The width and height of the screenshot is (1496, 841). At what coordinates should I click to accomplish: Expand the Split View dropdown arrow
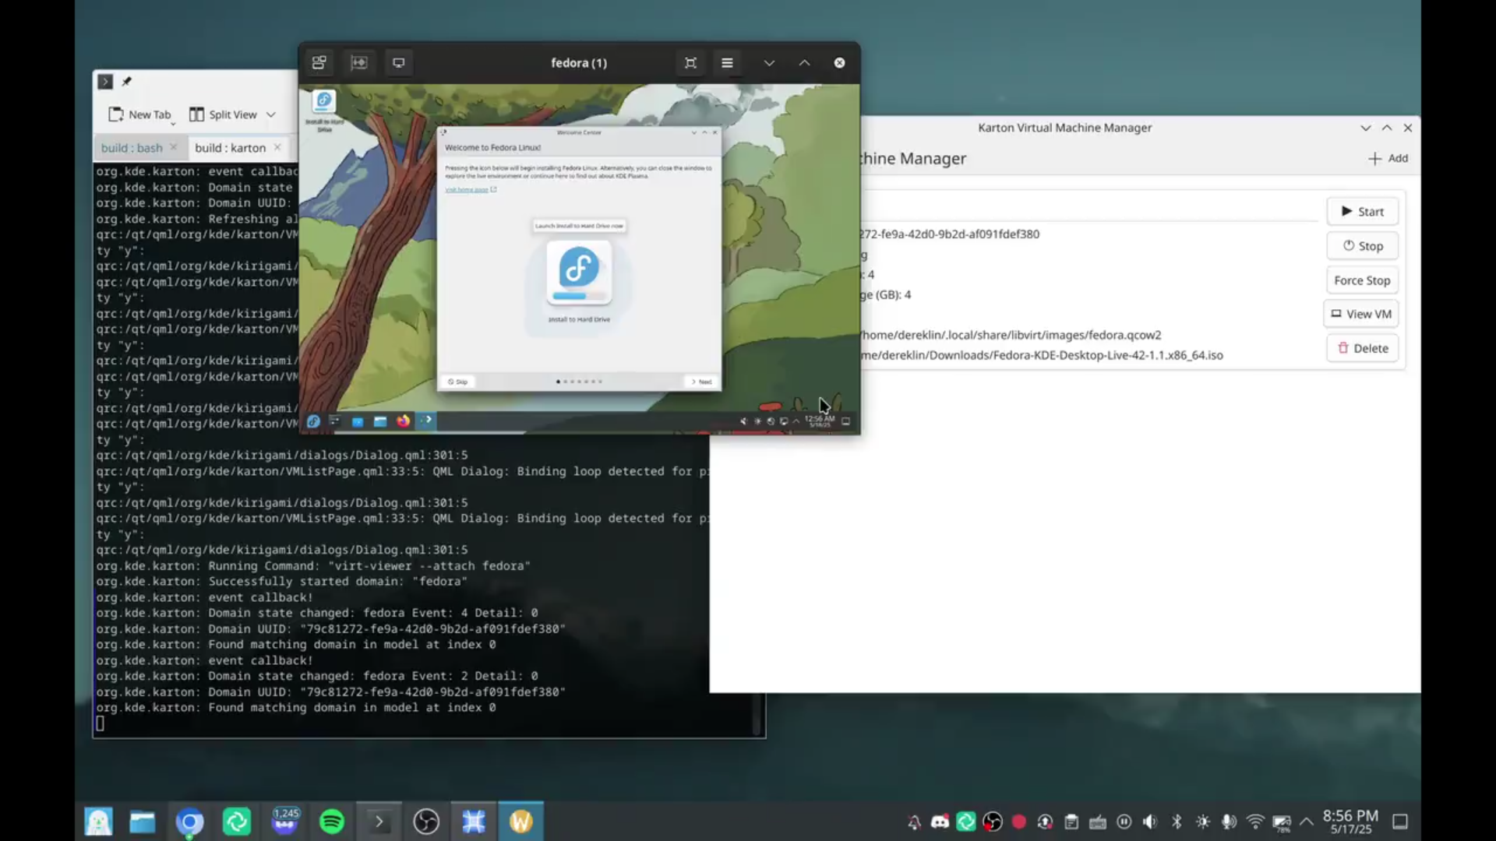pyautogui.click(x=271, y=114)
